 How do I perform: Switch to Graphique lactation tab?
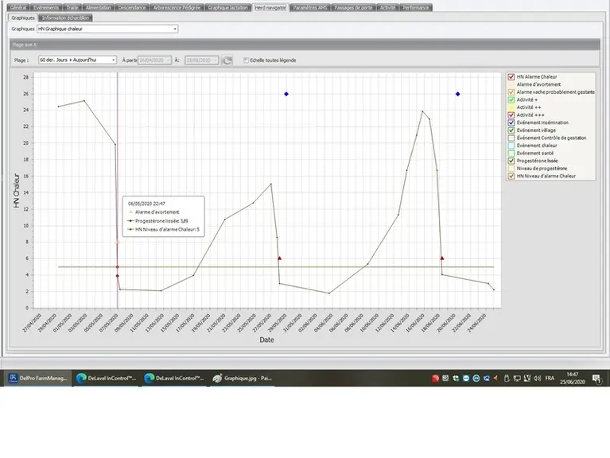[227, 7]
